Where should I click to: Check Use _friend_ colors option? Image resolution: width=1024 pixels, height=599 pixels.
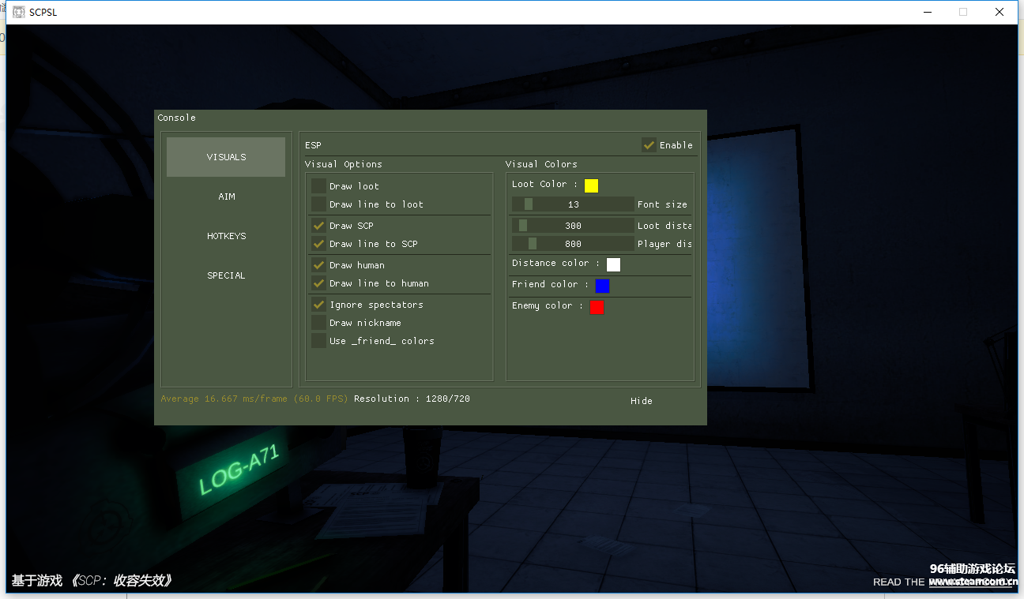tap(318, 341)
